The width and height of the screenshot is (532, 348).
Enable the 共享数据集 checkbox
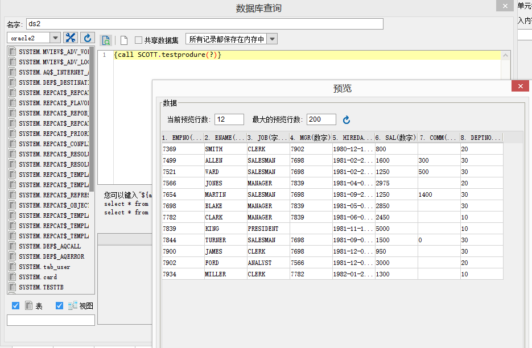[138, 40]
